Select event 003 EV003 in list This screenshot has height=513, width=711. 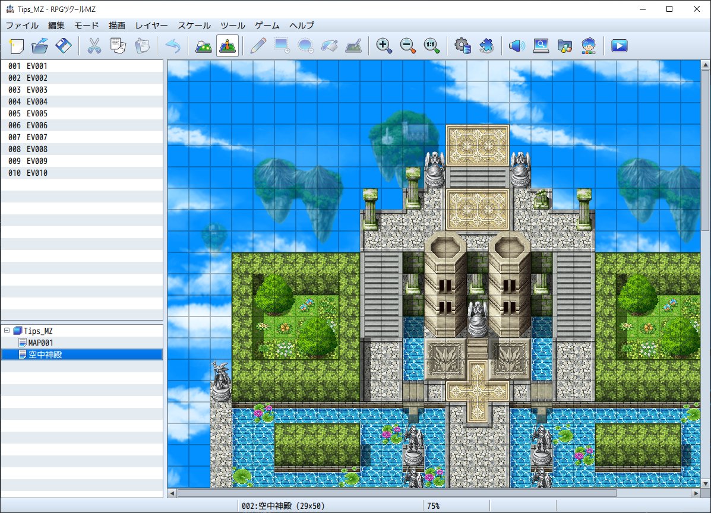pyautogui.click(x=81, y=89)
